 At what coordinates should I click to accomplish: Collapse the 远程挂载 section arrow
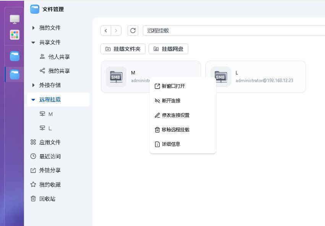pos(33,100)
